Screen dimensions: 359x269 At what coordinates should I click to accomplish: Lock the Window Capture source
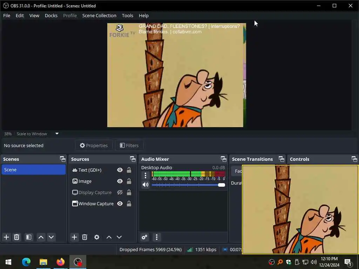click(x=129, y=204)
